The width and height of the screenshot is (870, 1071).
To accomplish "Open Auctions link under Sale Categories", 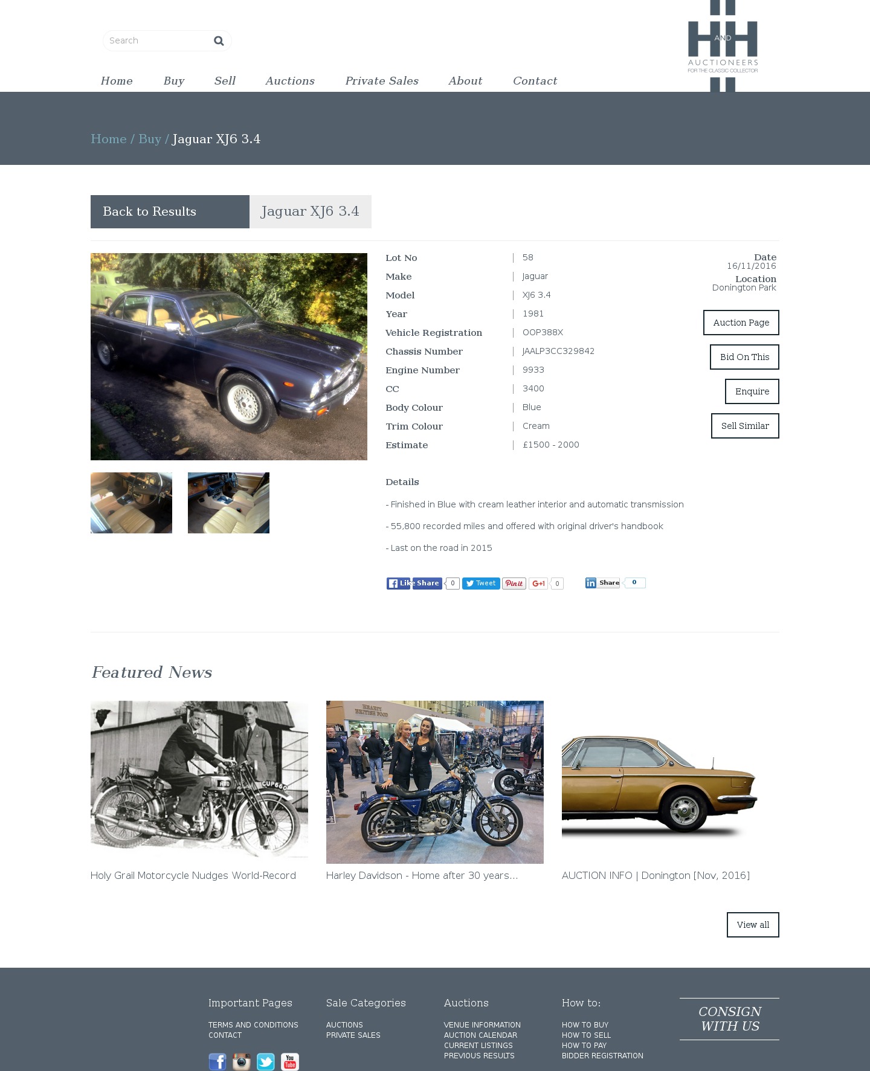I will (x=344, y=1025).
